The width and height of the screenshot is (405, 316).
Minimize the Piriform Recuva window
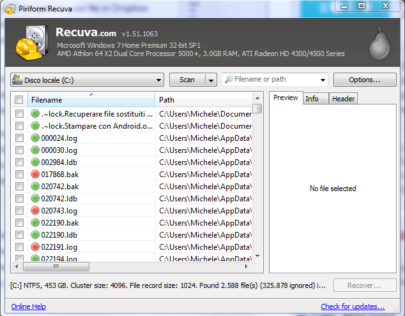(344, 6)
